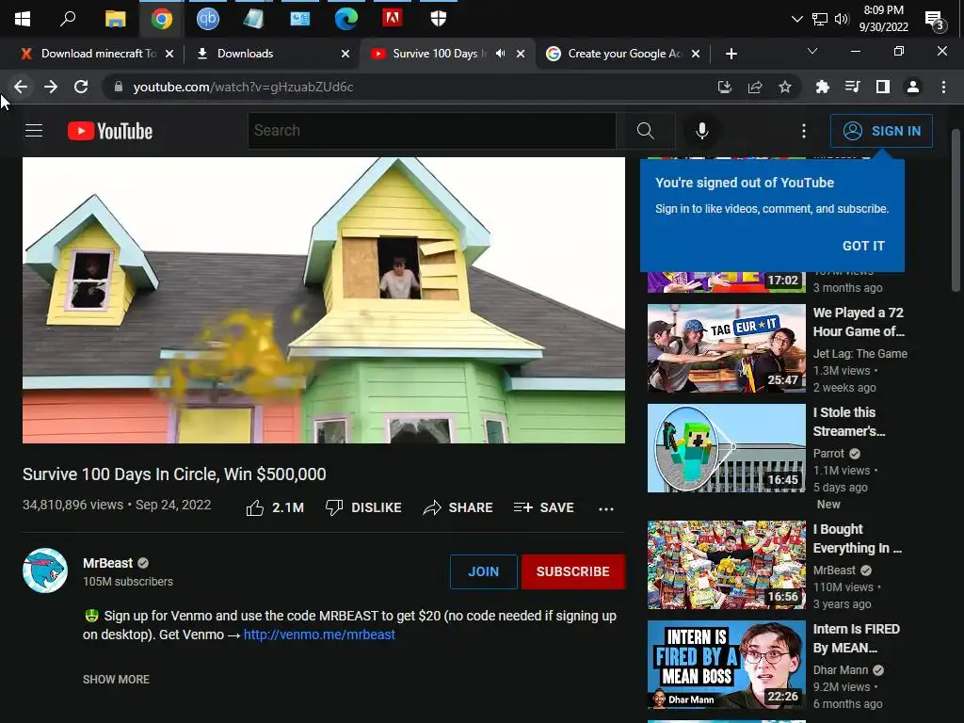Screen dimensions: 964x723
Task: Install app icon in address bar
Action: pos(725,88)
